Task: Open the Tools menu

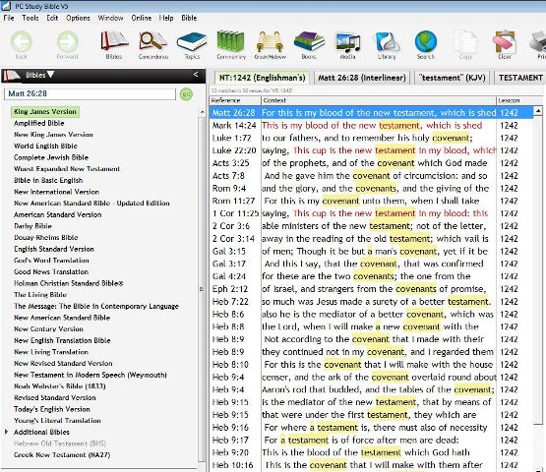Action: 30,18
